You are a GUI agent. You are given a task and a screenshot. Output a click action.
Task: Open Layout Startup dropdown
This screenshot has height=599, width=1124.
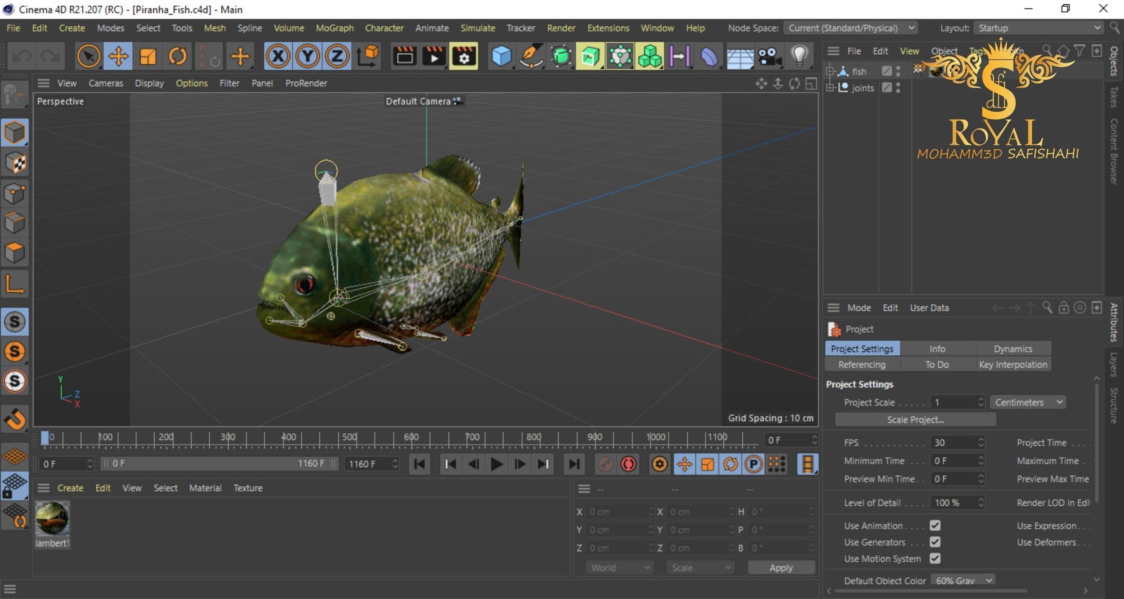1039,28
